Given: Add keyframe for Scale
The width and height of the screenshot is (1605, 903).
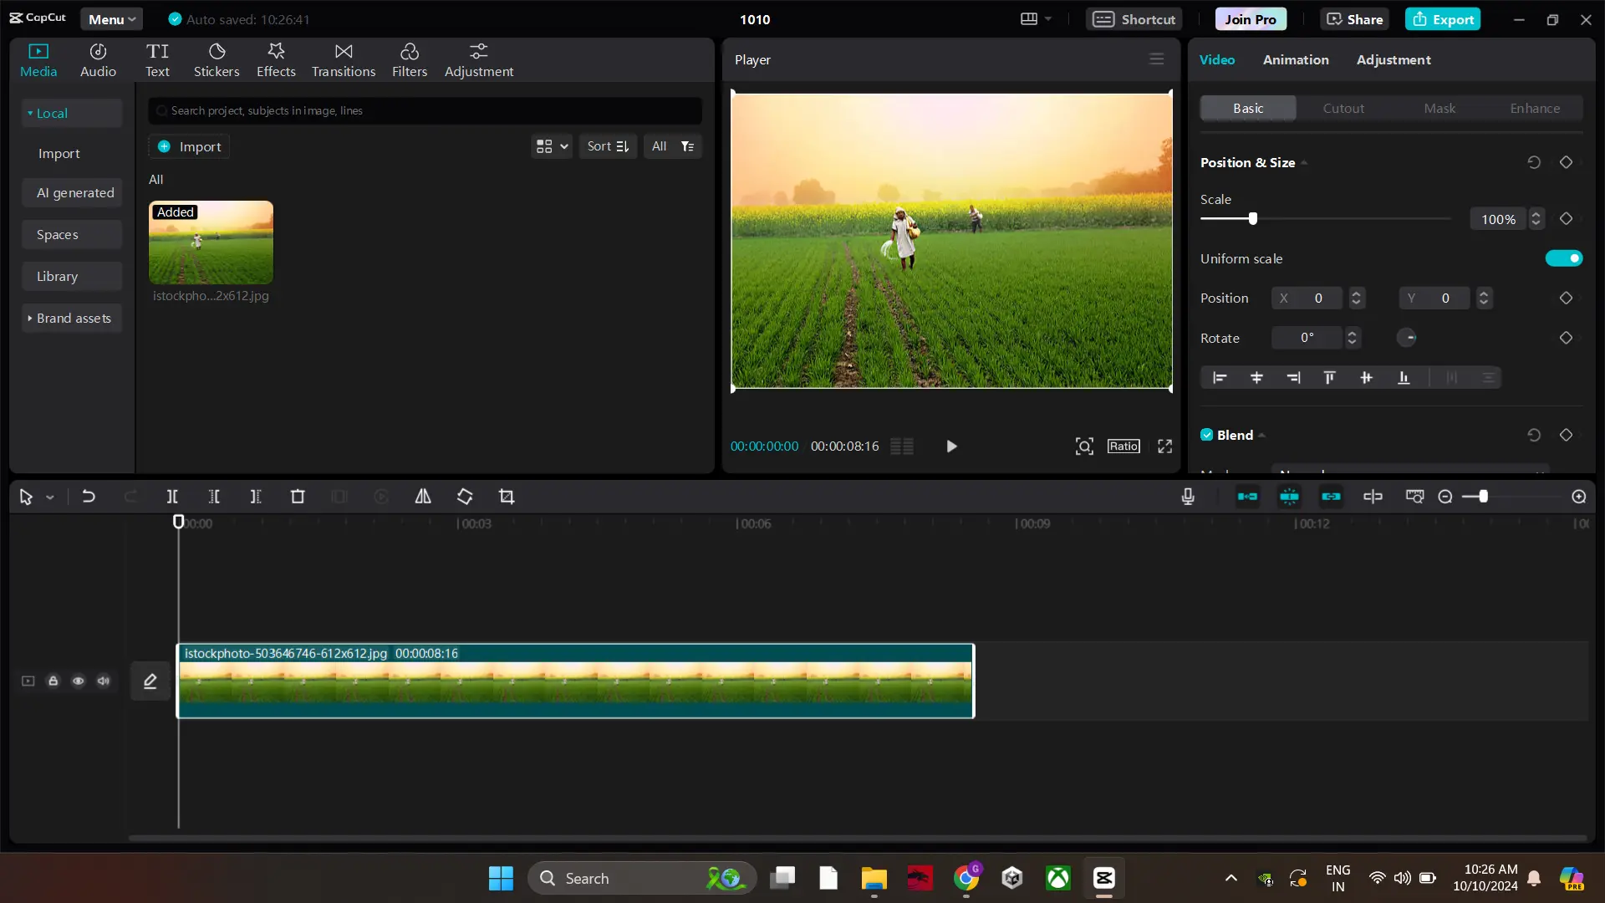Looking at the screenshot, I should click(1567, 219).
